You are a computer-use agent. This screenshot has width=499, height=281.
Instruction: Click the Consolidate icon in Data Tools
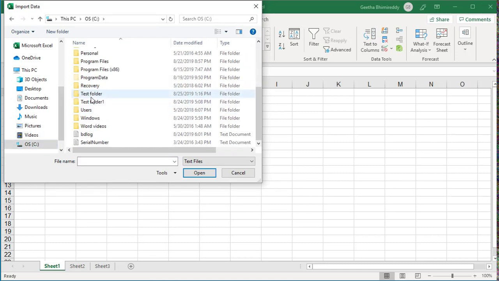pyautogui.click(x=399, y=30)
